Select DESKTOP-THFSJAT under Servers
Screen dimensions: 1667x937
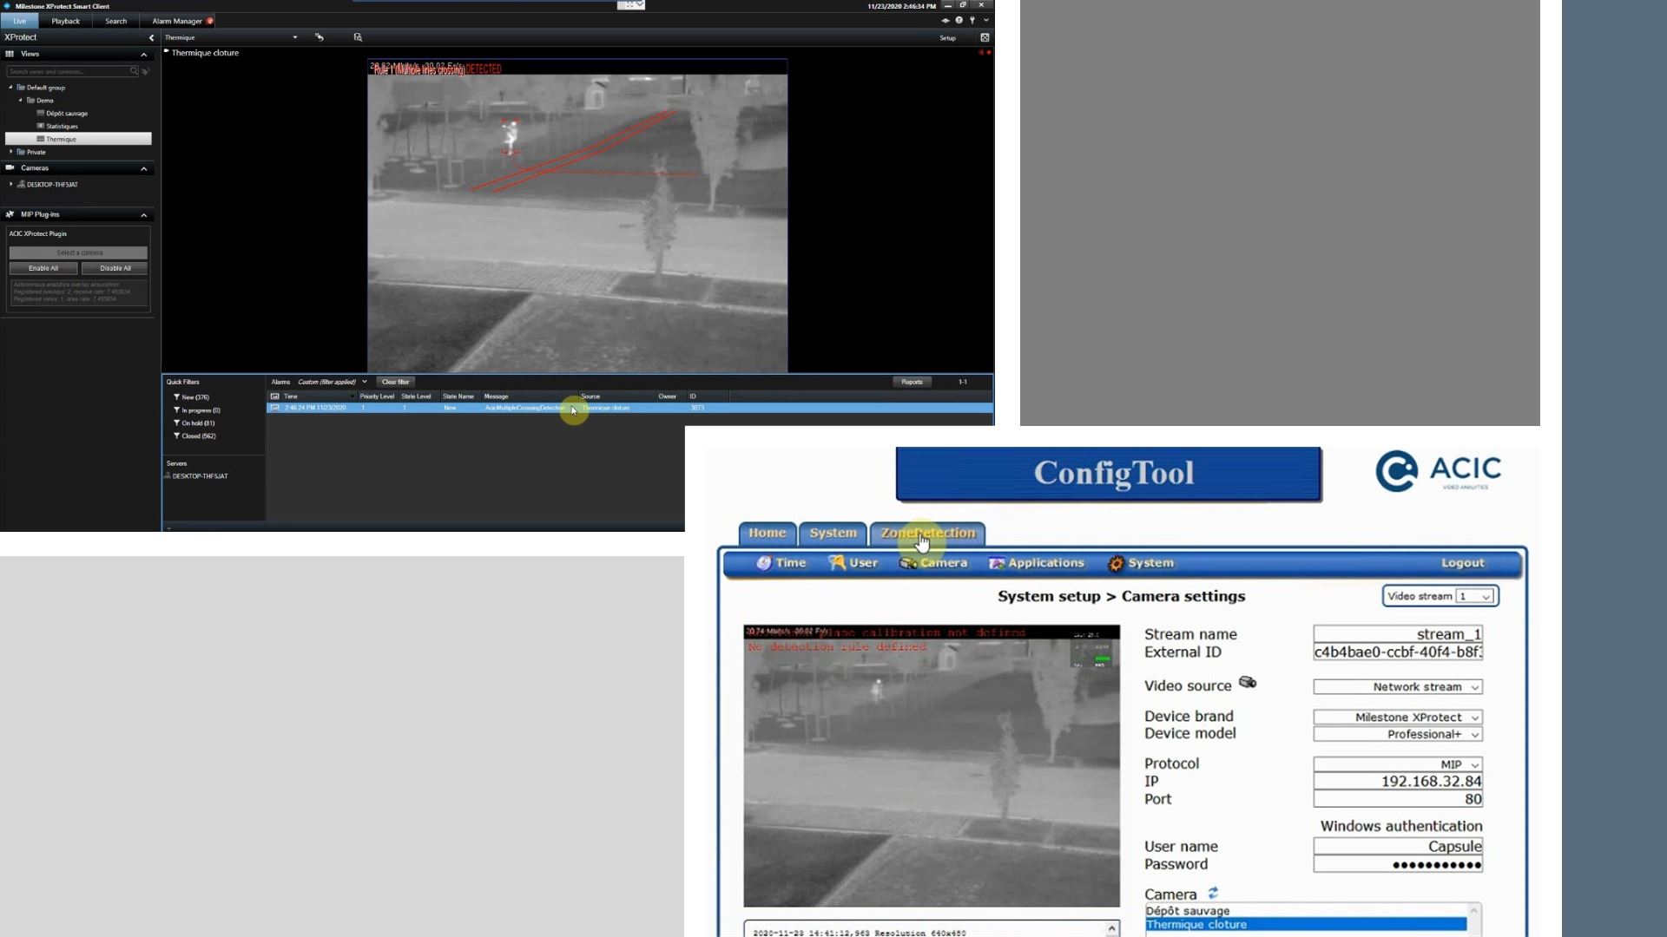(x=200, y=476)
